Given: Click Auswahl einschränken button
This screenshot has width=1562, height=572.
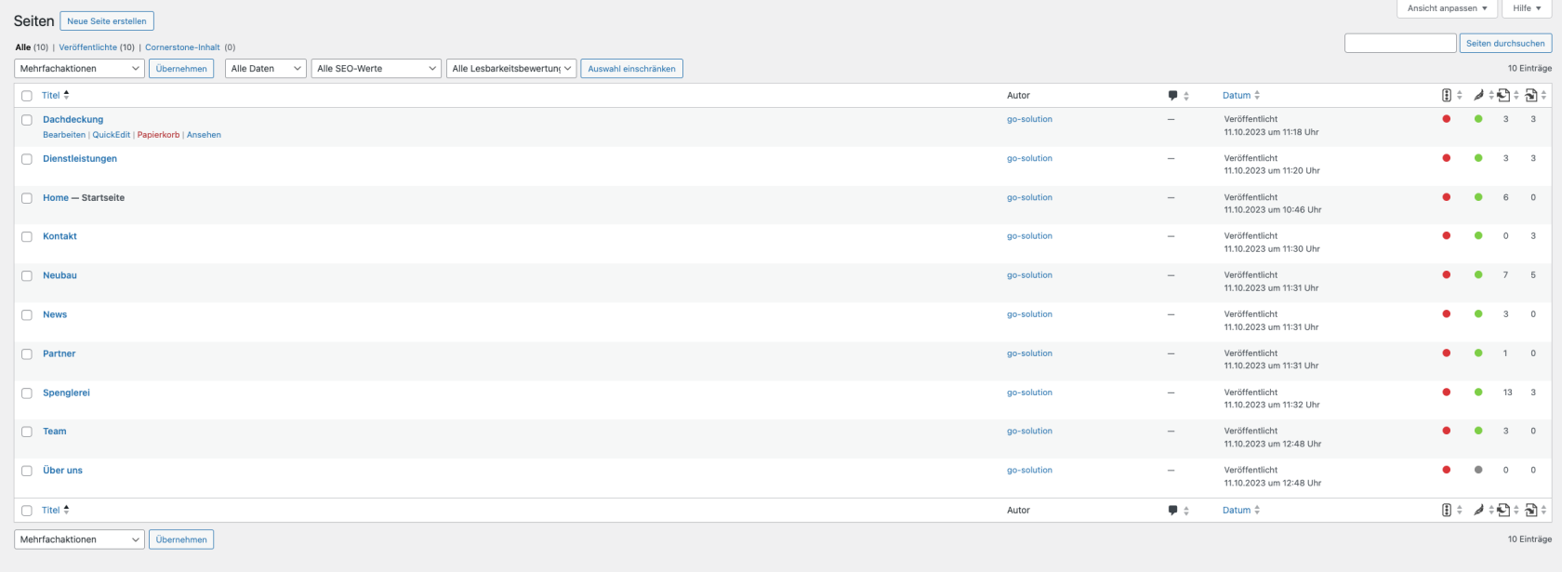Looking at the screenshot, I should (631, 69).
